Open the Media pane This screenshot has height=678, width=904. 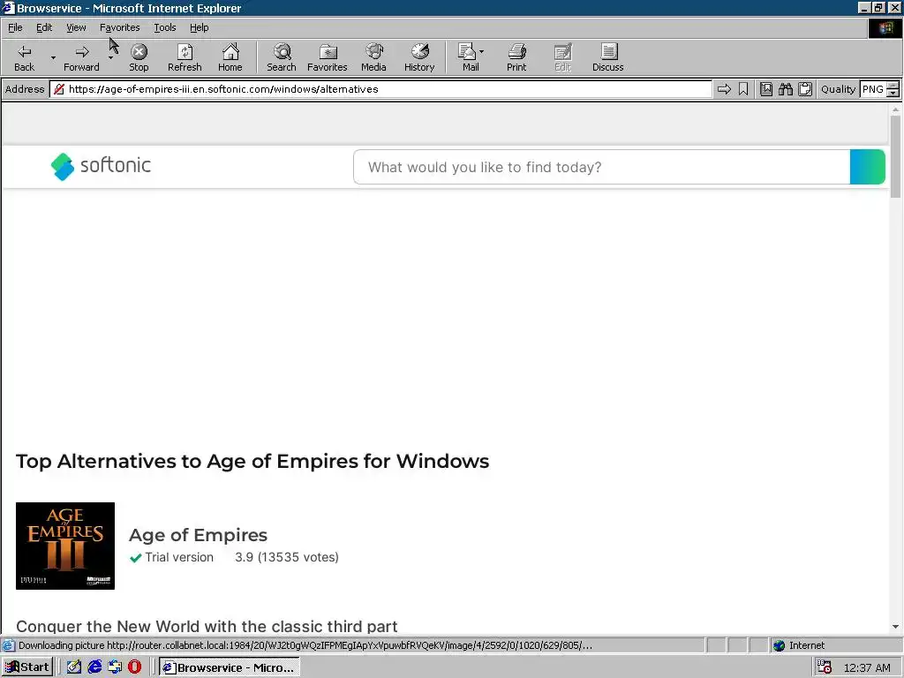[x=373, y=57]
